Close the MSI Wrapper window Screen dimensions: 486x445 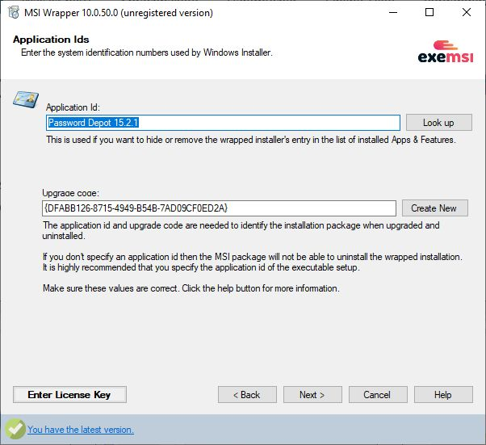click(x=466, y=12)
